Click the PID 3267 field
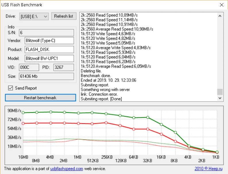The height and width of the screenshot is (174, 228). click(63, 68)
